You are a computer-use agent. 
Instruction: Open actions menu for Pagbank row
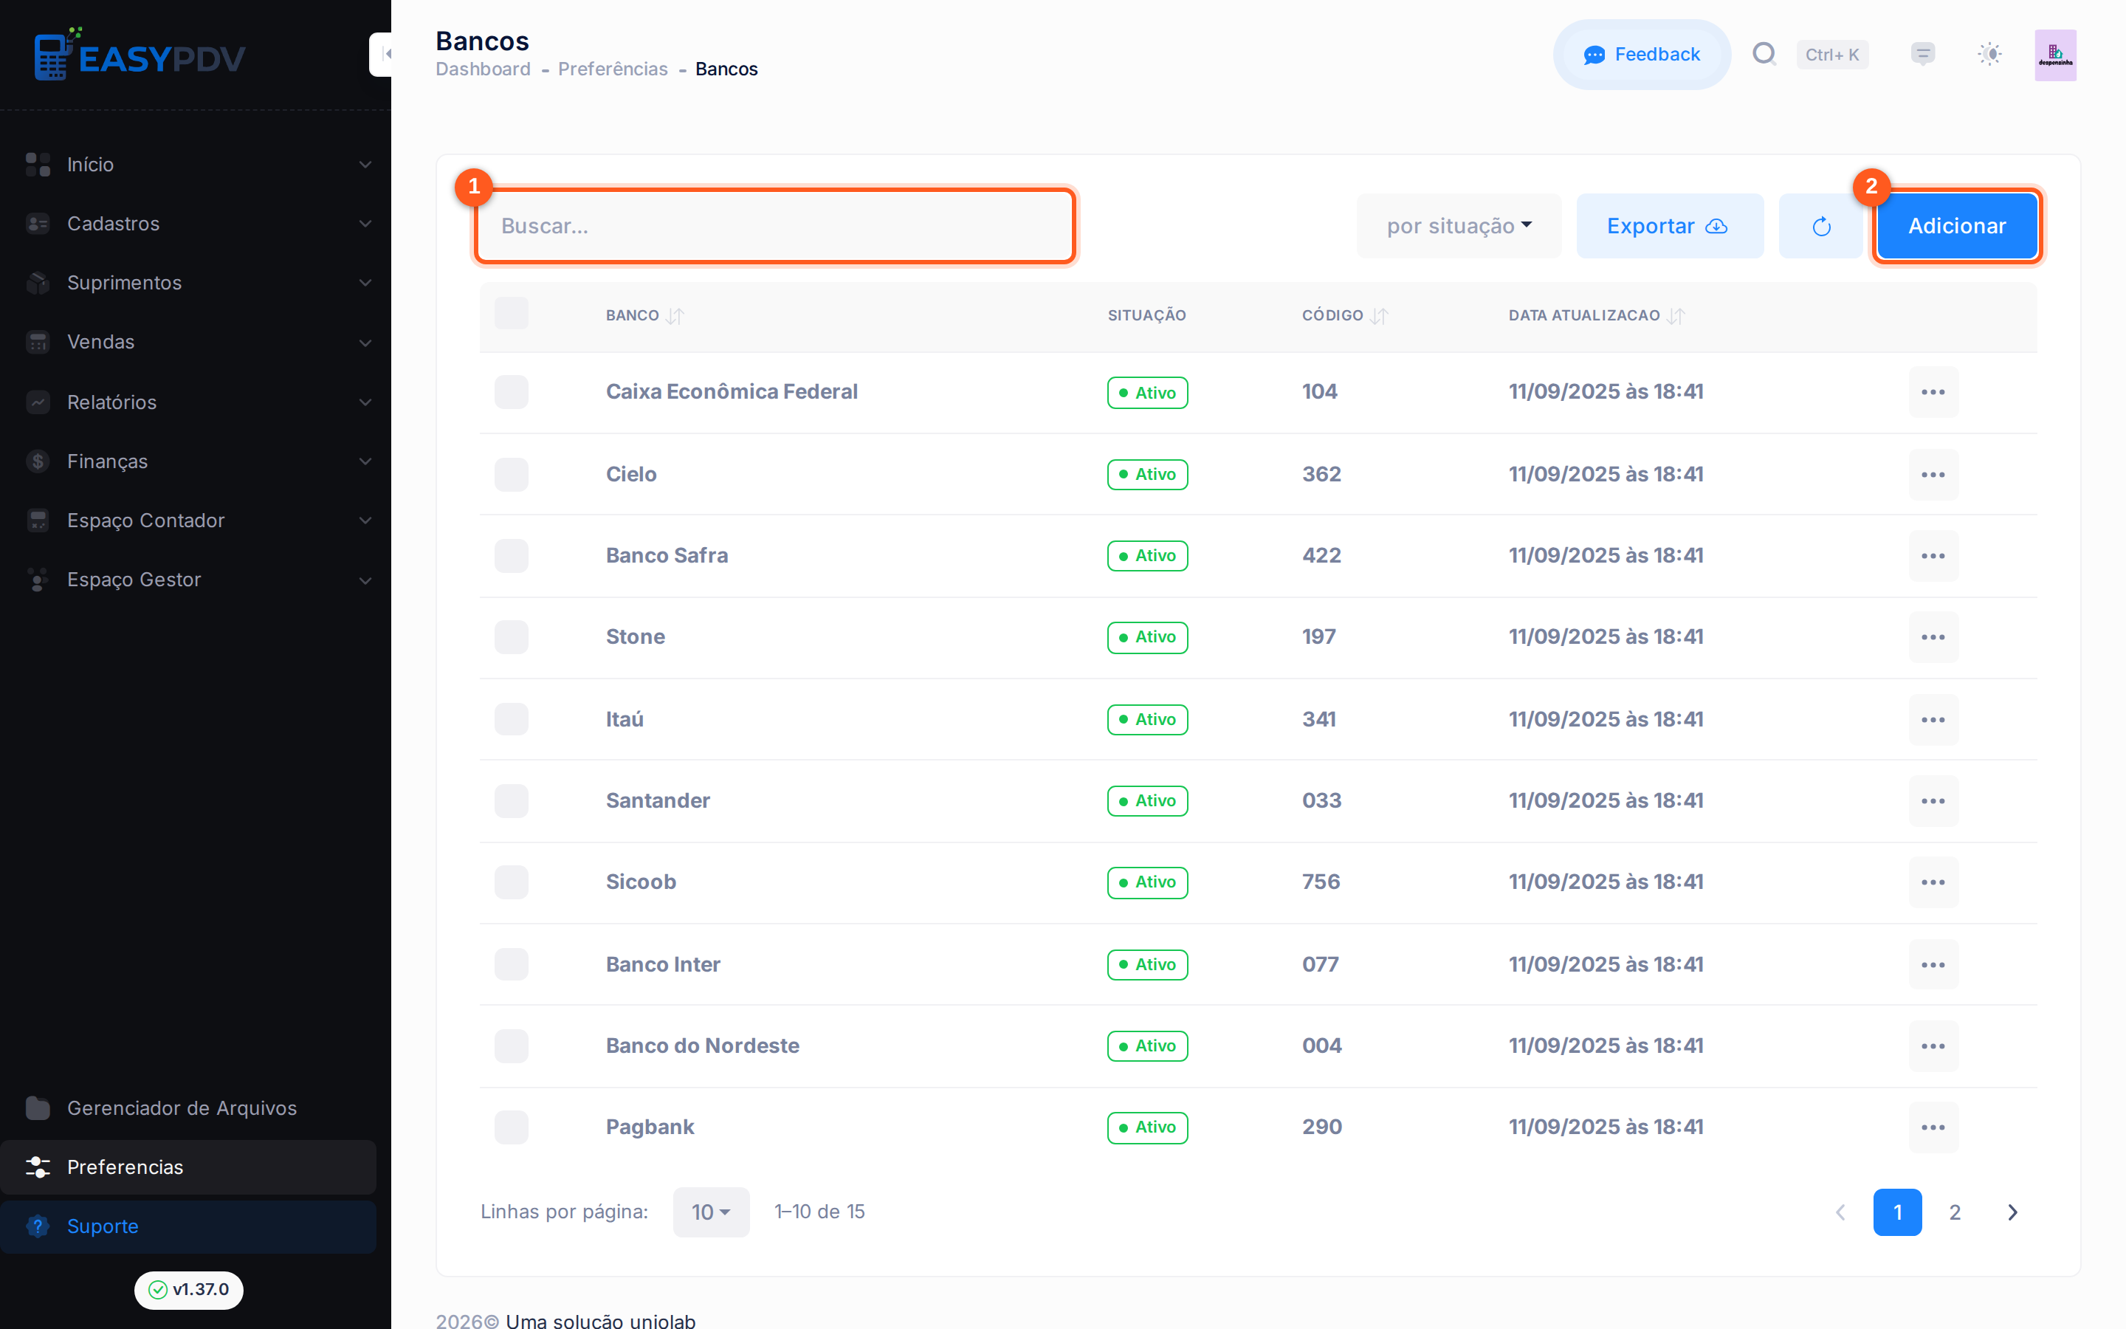[1933, 1127]
